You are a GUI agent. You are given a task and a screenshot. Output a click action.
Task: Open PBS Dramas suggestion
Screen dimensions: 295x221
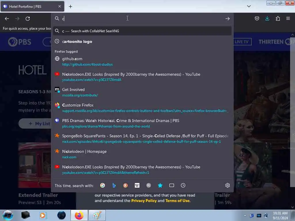[x=142, y=123]
